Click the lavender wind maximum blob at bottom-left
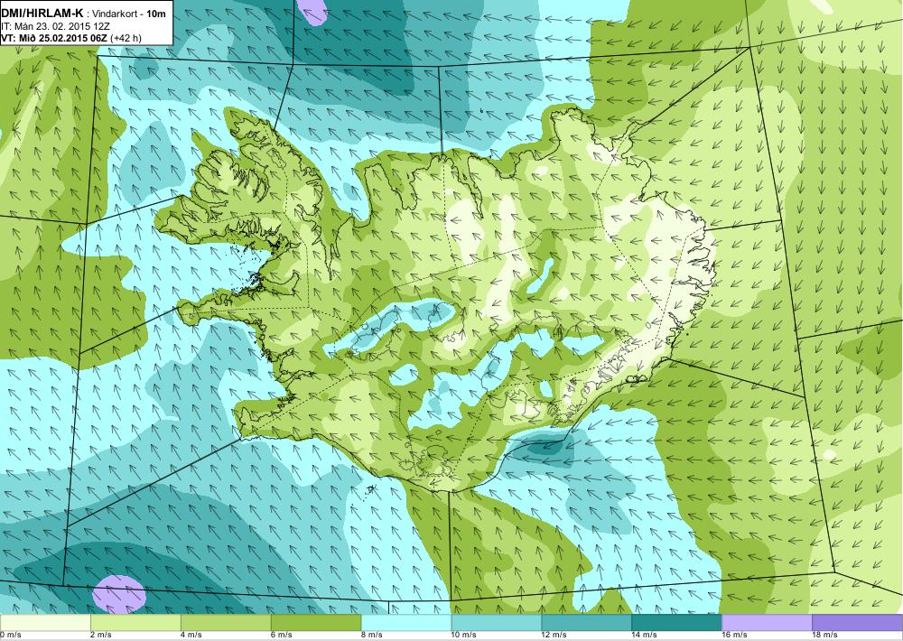Viewport: 903px width, 641px height. pos(119,594)
